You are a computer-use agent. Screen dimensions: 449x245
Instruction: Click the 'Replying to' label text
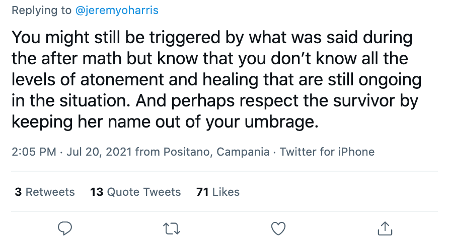point(41,11)
